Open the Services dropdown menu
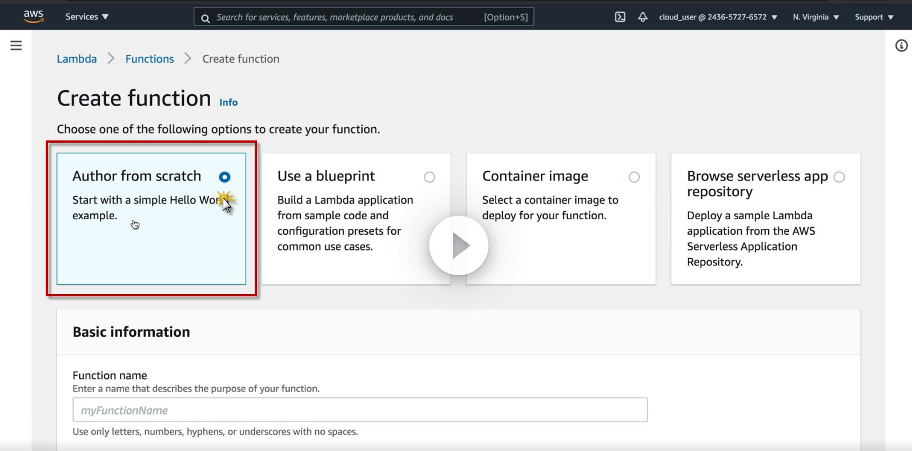This screenshot has width=912, height=451. click(87, 17)
